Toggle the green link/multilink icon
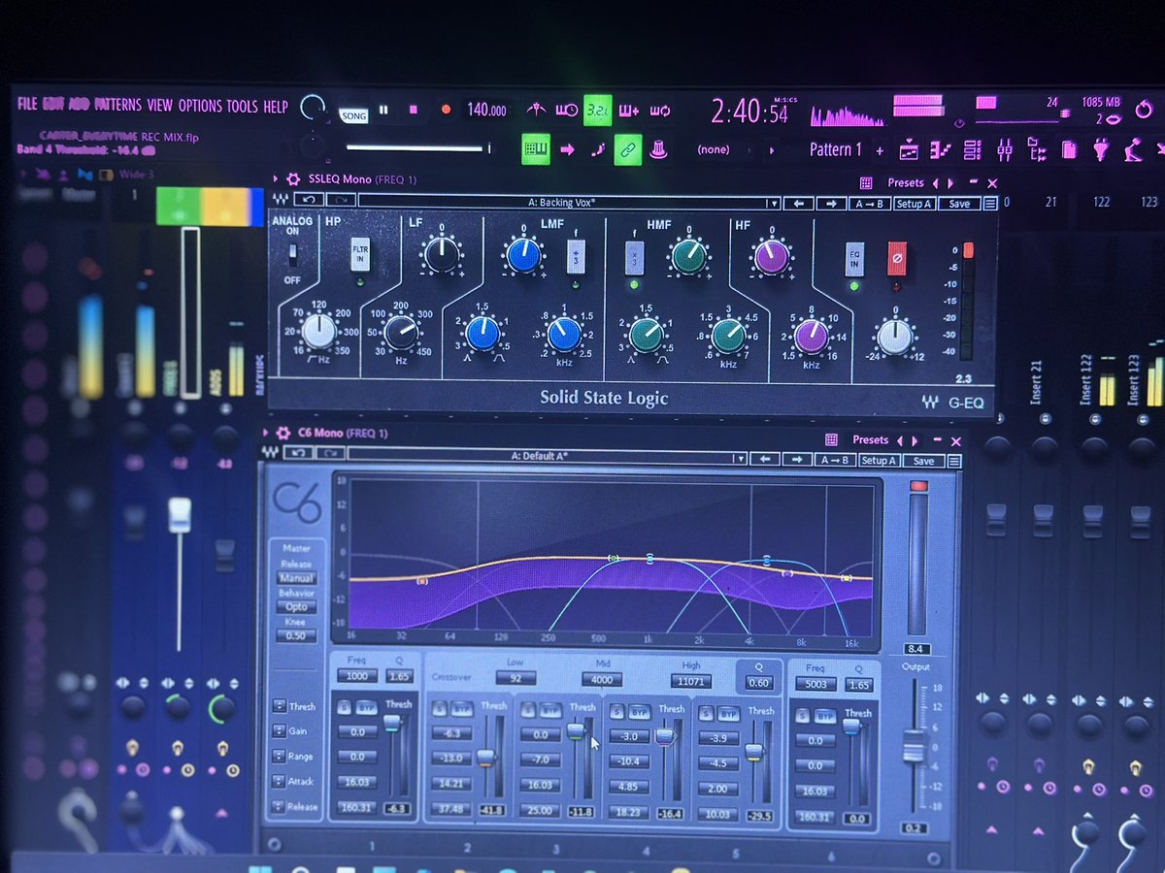Image resolution: width=1165 pixels, height=873 pixels. click(627, 149)
